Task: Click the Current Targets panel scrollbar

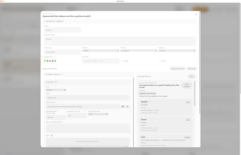Action: 133,112
